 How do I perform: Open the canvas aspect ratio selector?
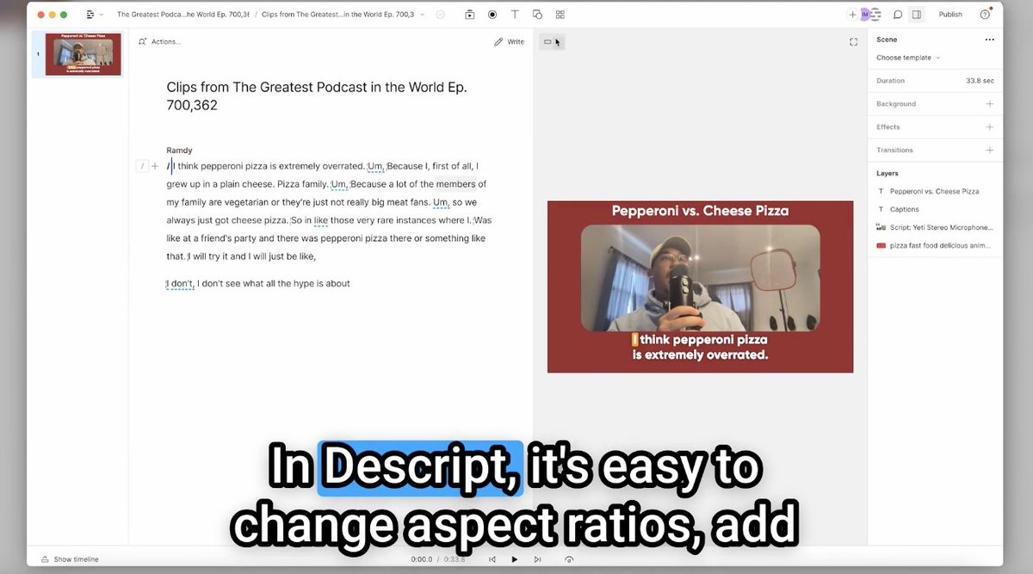click(x=551, y=41)
